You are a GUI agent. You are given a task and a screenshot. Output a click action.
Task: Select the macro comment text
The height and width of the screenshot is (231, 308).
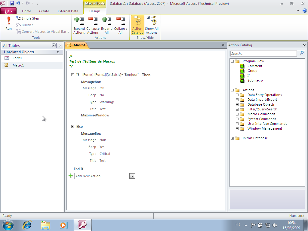pos(92,61)
